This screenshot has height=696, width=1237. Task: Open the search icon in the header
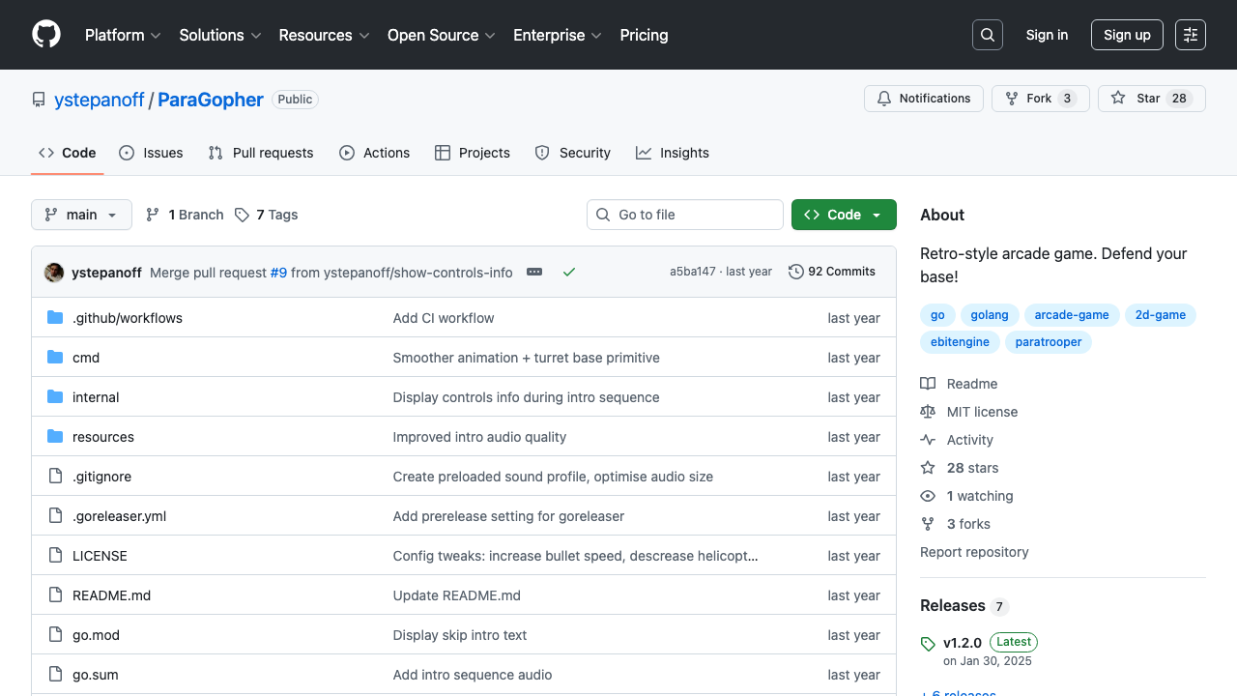987,35
